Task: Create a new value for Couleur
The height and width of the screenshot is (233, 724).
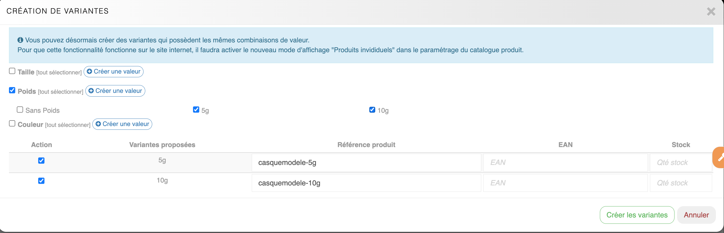Action: click(122, 124)
